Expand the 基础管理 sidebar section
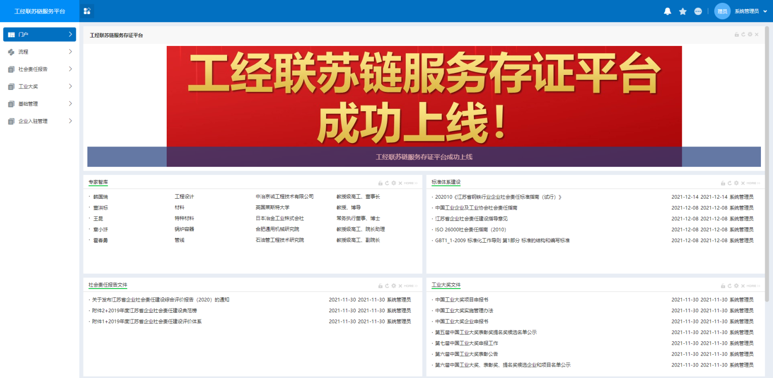This screenshot has width=773, height=378. pyautogui.click(x=40, y=104)
